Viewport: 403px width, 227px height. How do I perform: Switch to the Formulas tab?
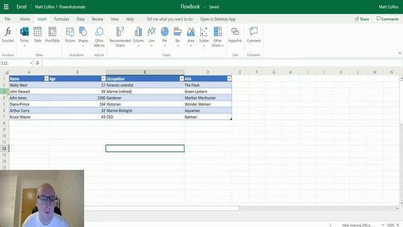pyautogui.click(x=62, y=19)
